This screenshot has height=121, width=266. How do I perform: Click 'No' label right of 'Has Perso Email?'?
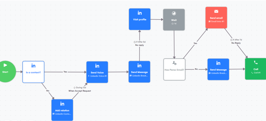196,69
